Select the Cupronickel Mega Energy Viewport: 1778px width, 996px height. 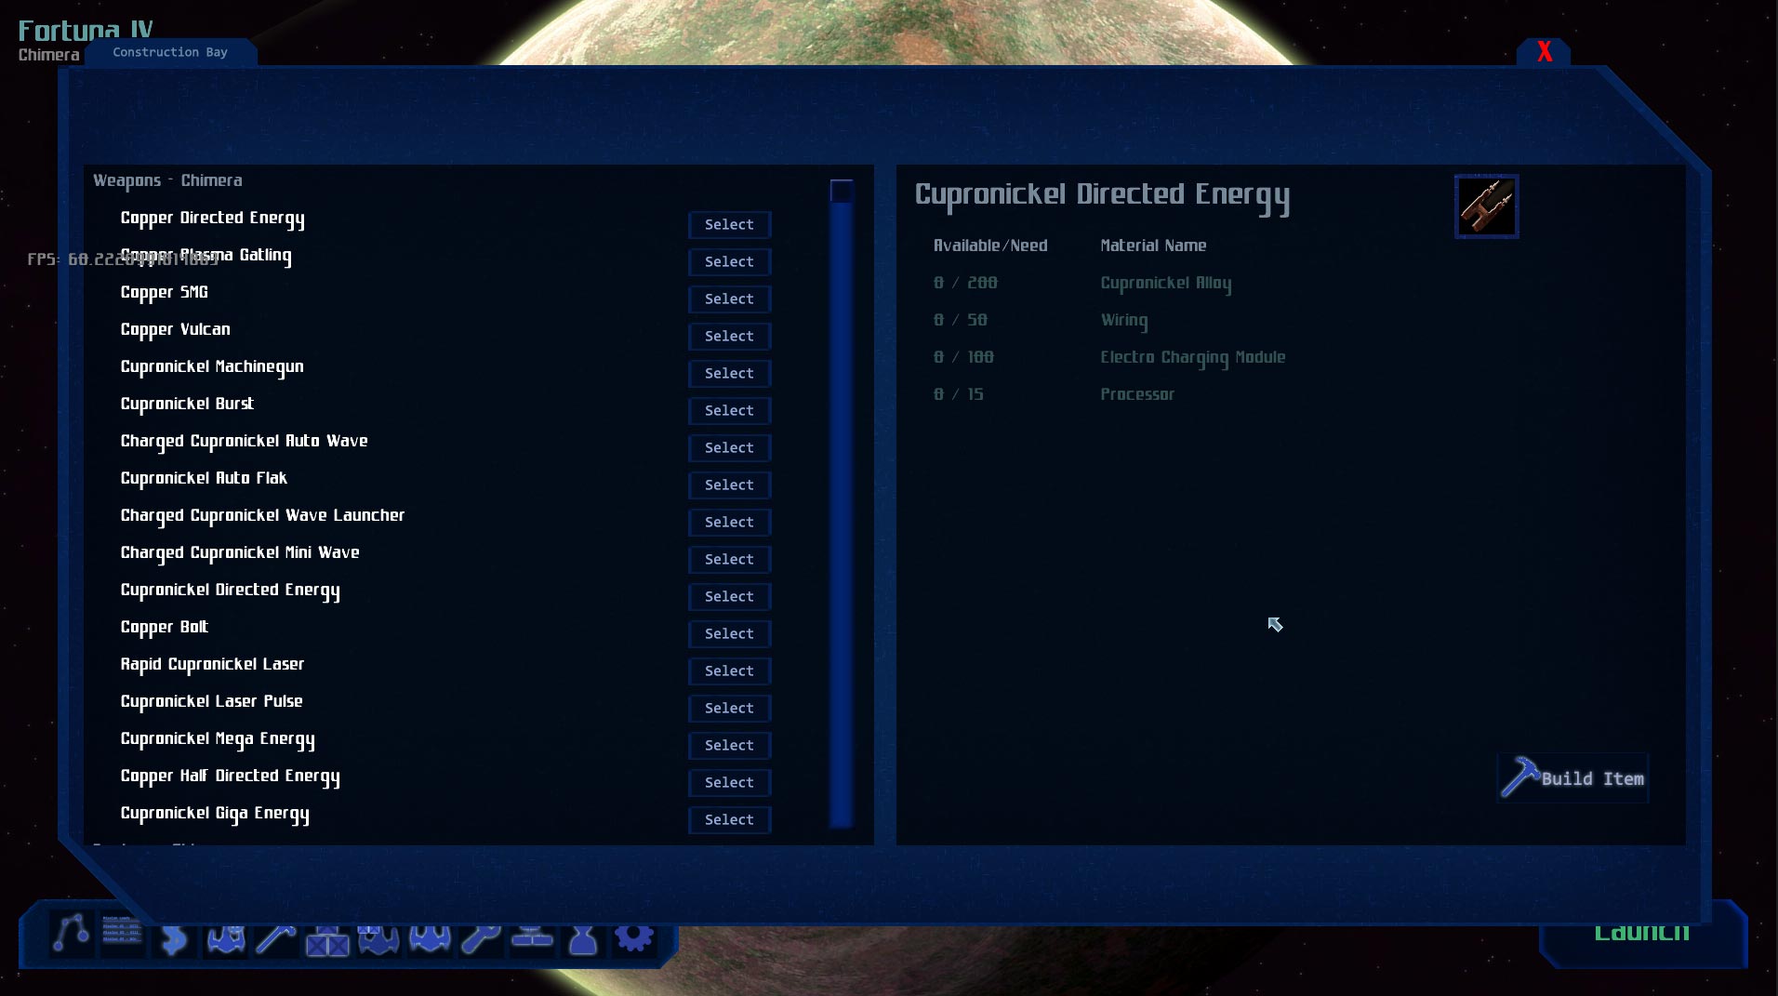click(x=729, y=746)
